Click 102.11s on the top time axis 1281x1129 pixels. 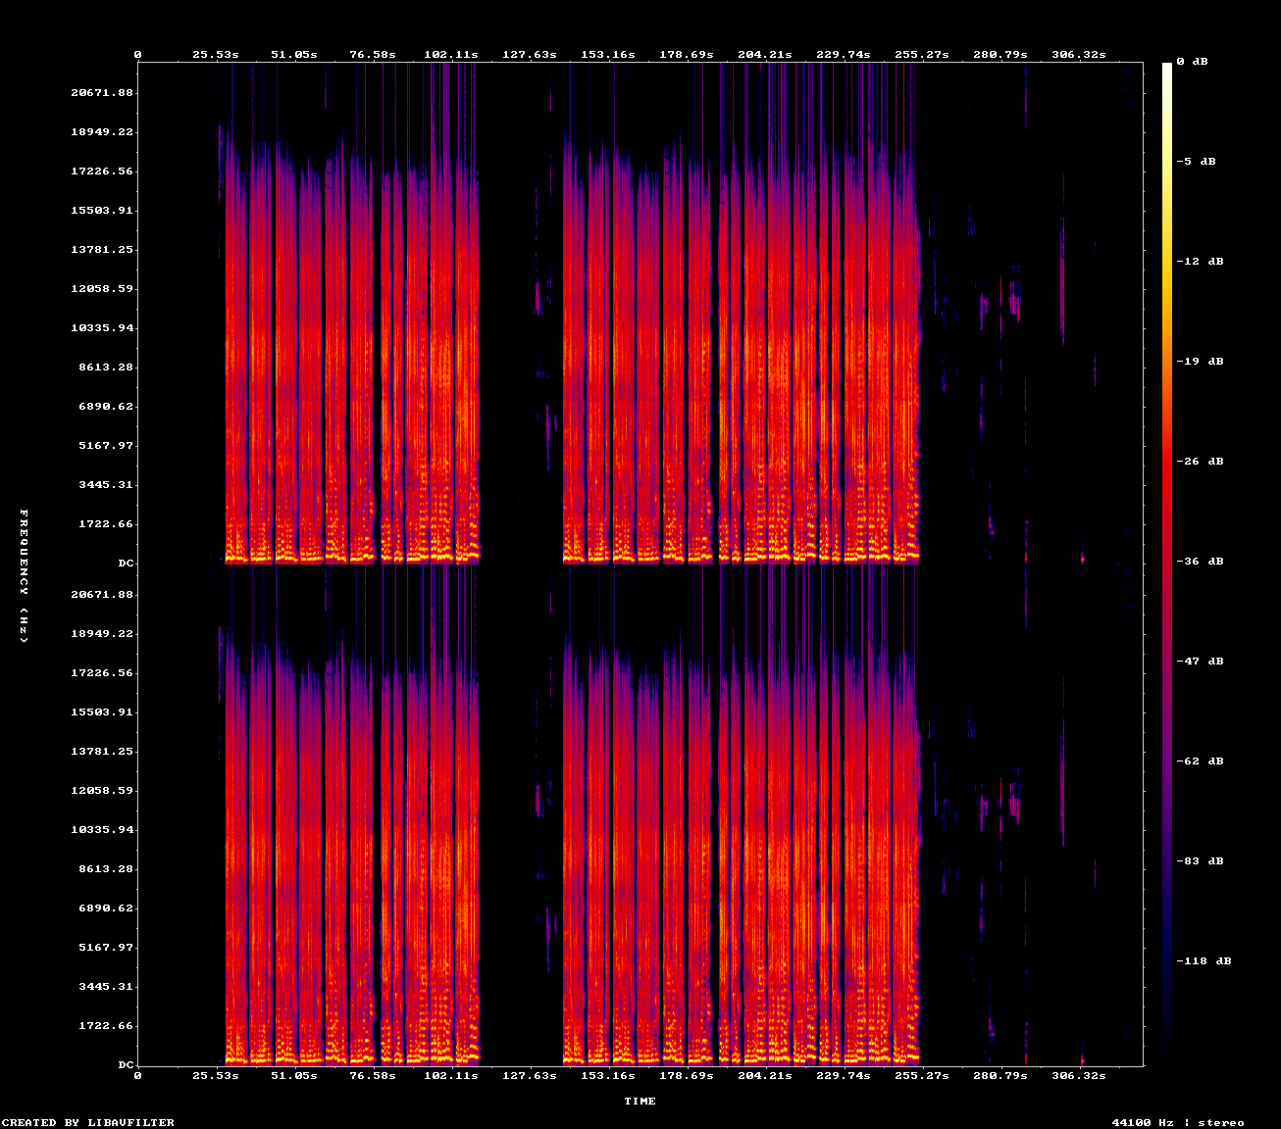pos(451,55)
